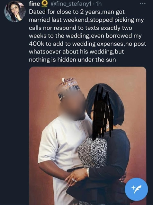The width and height of the screenshot is (153, 205).
Task: Tap the woman's hand wearing rings
Action: point(76,178)
